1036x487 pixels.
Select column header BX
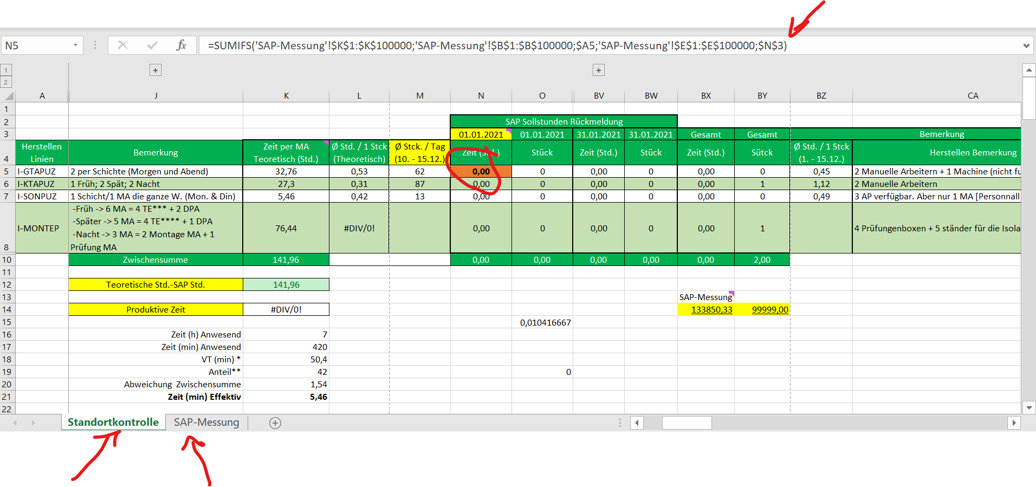pos(706,95)
